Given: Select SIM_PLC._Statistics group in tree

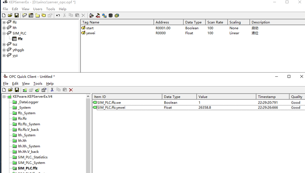Looking at the screenshot, I should click(33, 157).
